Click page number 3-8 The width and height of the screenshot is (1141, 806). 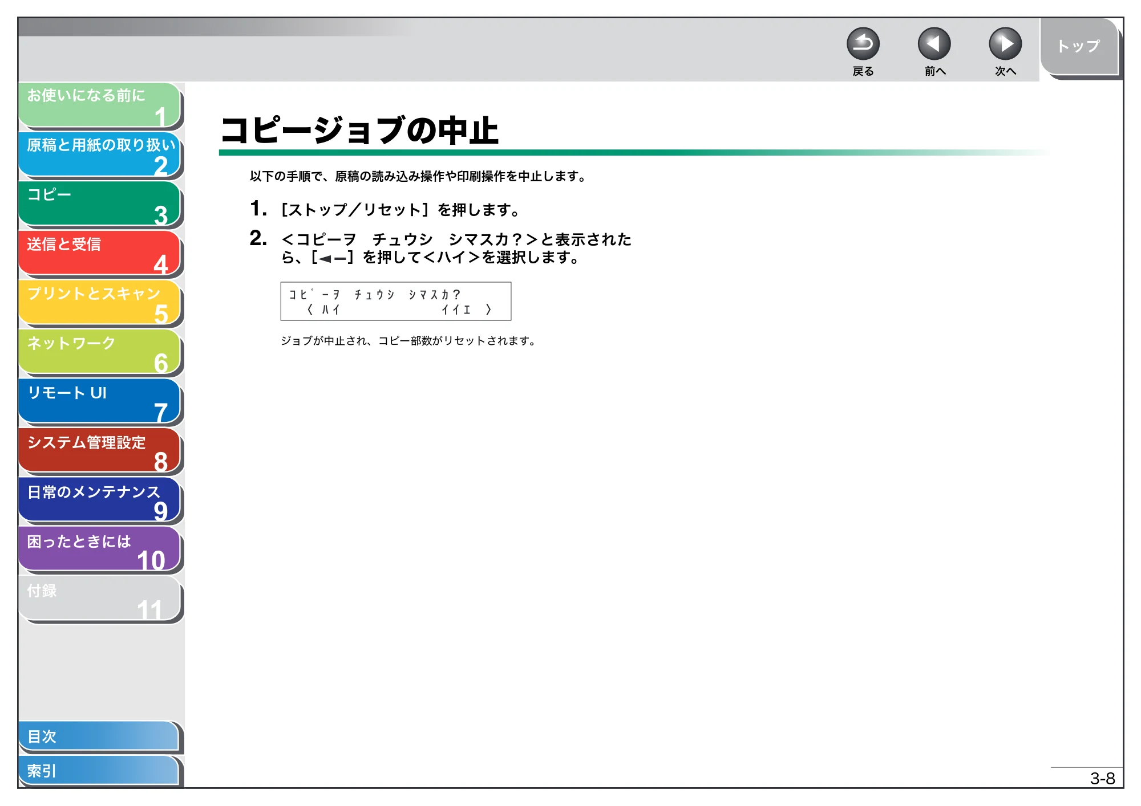click(x=1102, y=779)
